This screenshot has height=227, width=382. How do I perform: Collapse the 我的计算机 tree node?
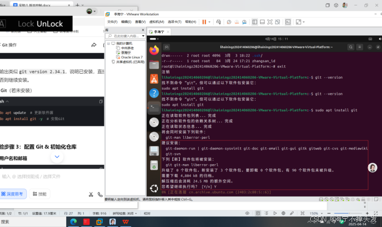point(108,44)
